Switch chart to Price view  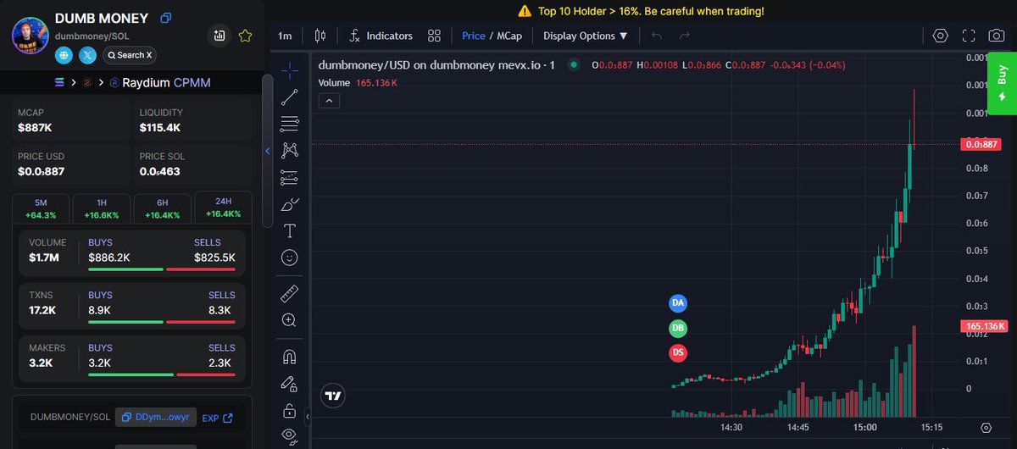[x=474, y=36]
